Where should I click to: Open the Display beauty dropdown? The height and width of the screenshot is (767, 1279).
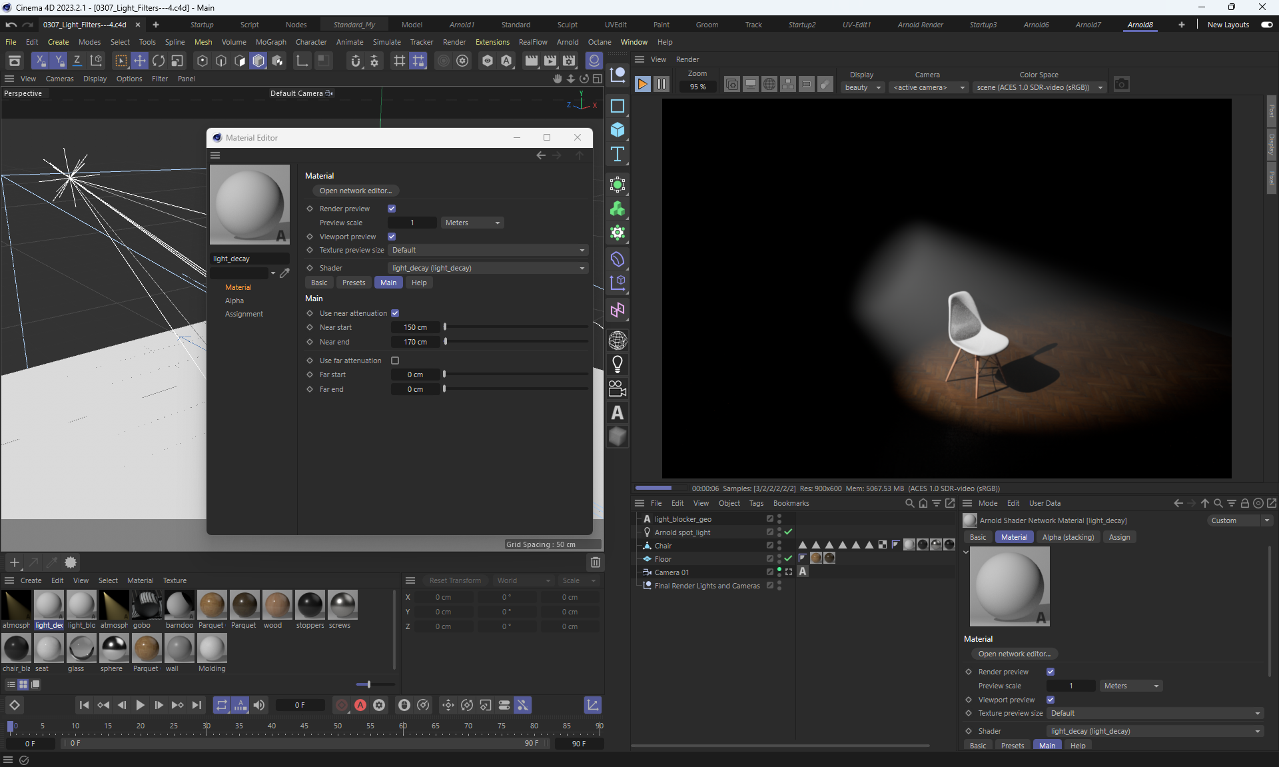862,87
